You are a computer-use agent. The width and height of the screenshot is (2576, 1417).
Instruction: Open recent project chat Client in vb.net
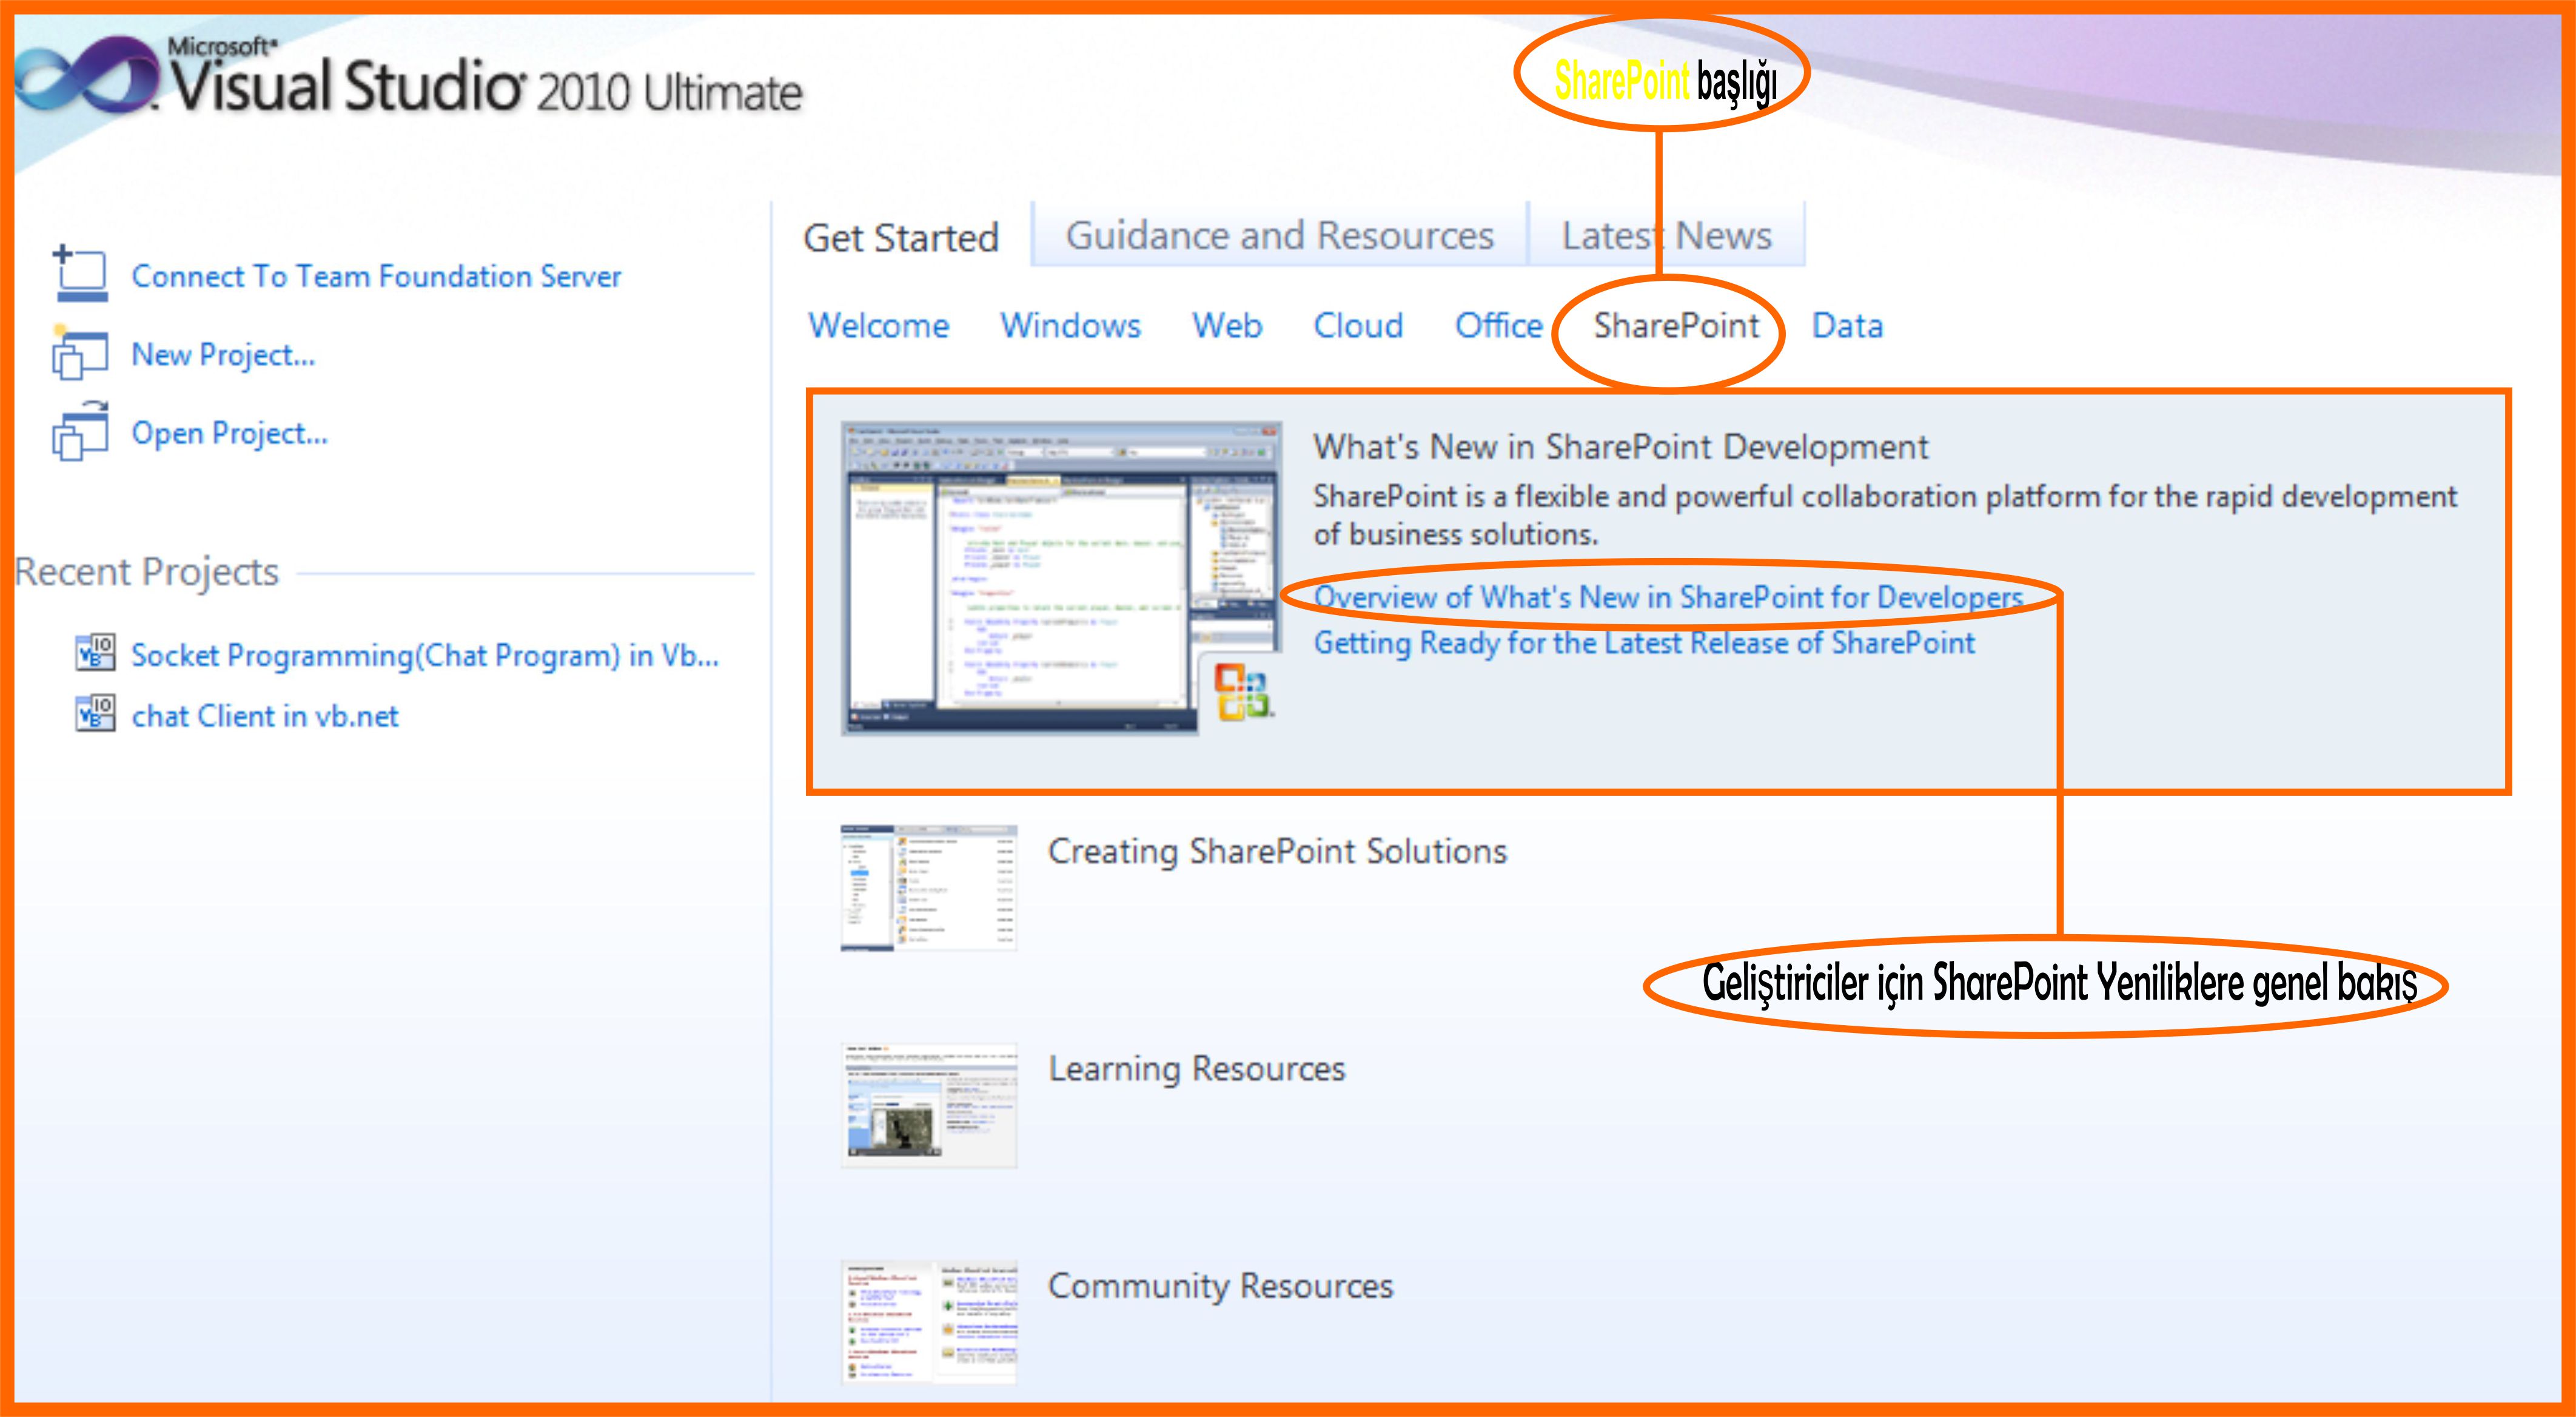tap(265, 716)
